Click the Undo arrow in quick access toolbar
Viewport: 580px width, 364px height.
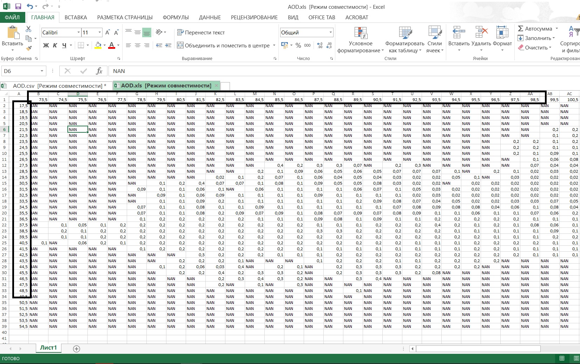click(x=30, y=7)
